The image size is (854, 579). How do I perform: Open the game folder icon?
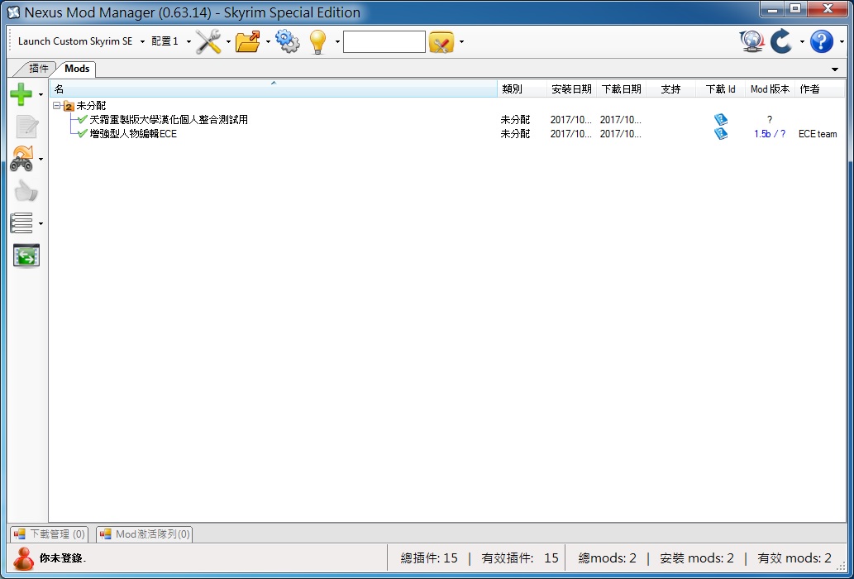(x=248, y=41)
